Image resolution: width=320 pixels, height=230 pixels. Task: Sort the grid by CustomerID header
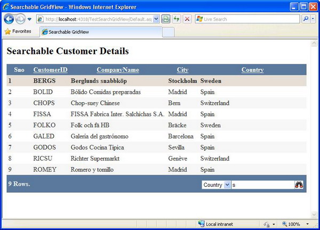[x=50, y=70]
